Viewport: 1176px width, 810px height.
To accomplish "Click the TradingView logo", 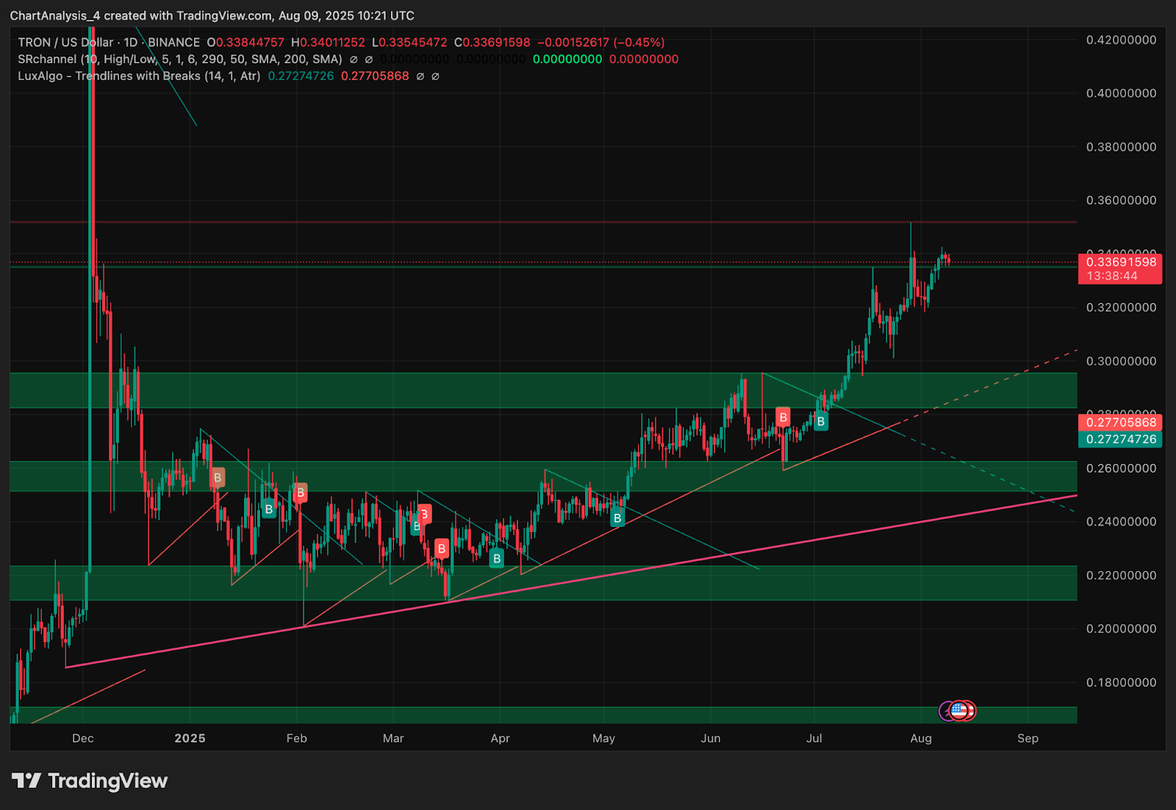I will (x=90, y=781).
